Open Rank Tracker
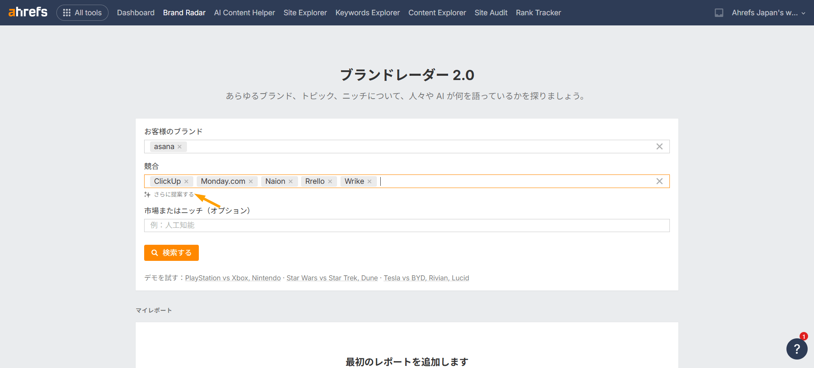The width and height of the screenshot is (814, 368). click(x=538, y=13)
